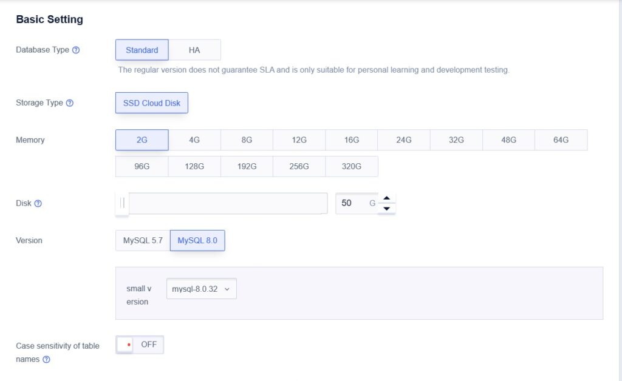Select the 64G memory option

click(x=561, y=140)
